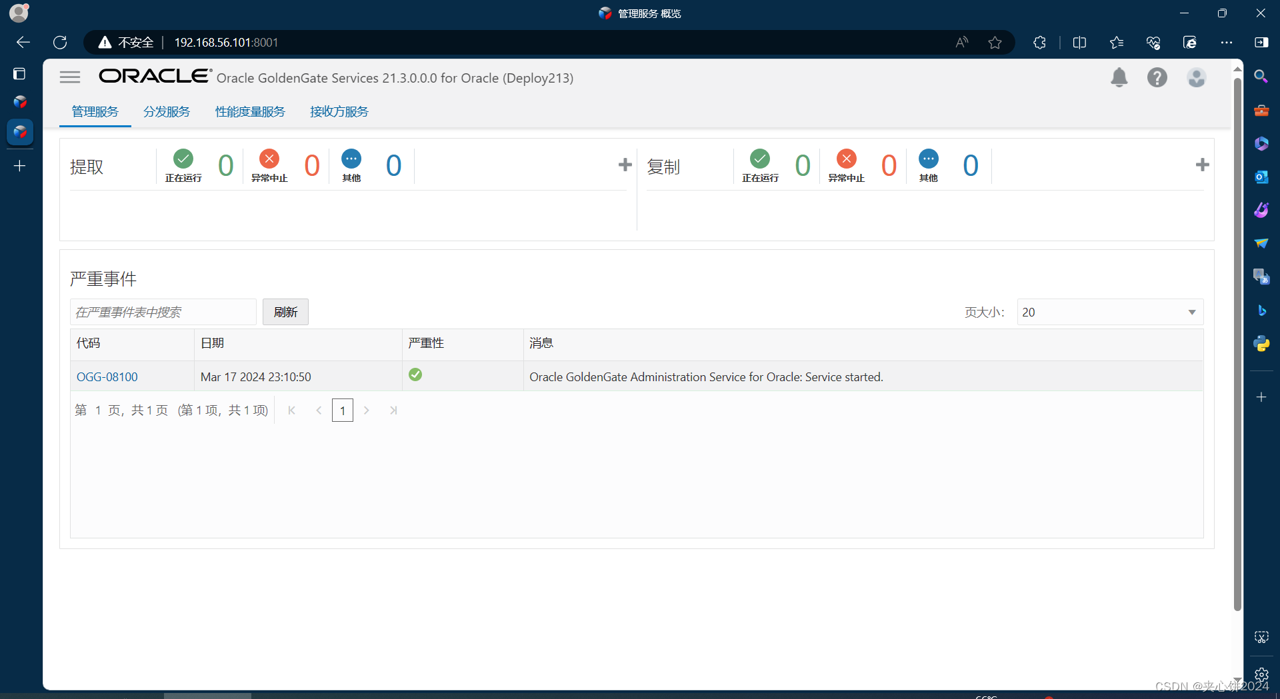This screenshot has width=1280, height=699.
Task: Open tab actions menu icon
Action: (x=19, y=74)
